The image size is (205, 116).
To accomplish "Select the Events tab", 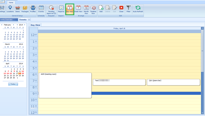I will point(23,20).
